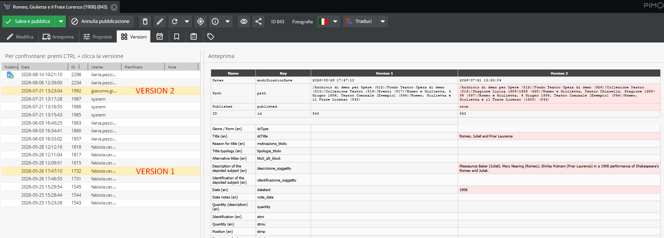The image size is (664, 238).
Task: Click the trash delete icon in toolbar
Action: coord(145,21)
